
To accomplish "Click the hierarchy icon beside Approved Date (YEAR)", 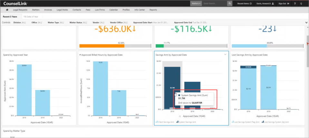I will tap(180, 116).
